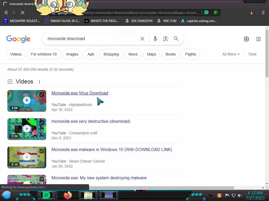The width and height of the screenshot is (269, 201).
Task: Open the browser profile avatar
Action: pos(251,13)
